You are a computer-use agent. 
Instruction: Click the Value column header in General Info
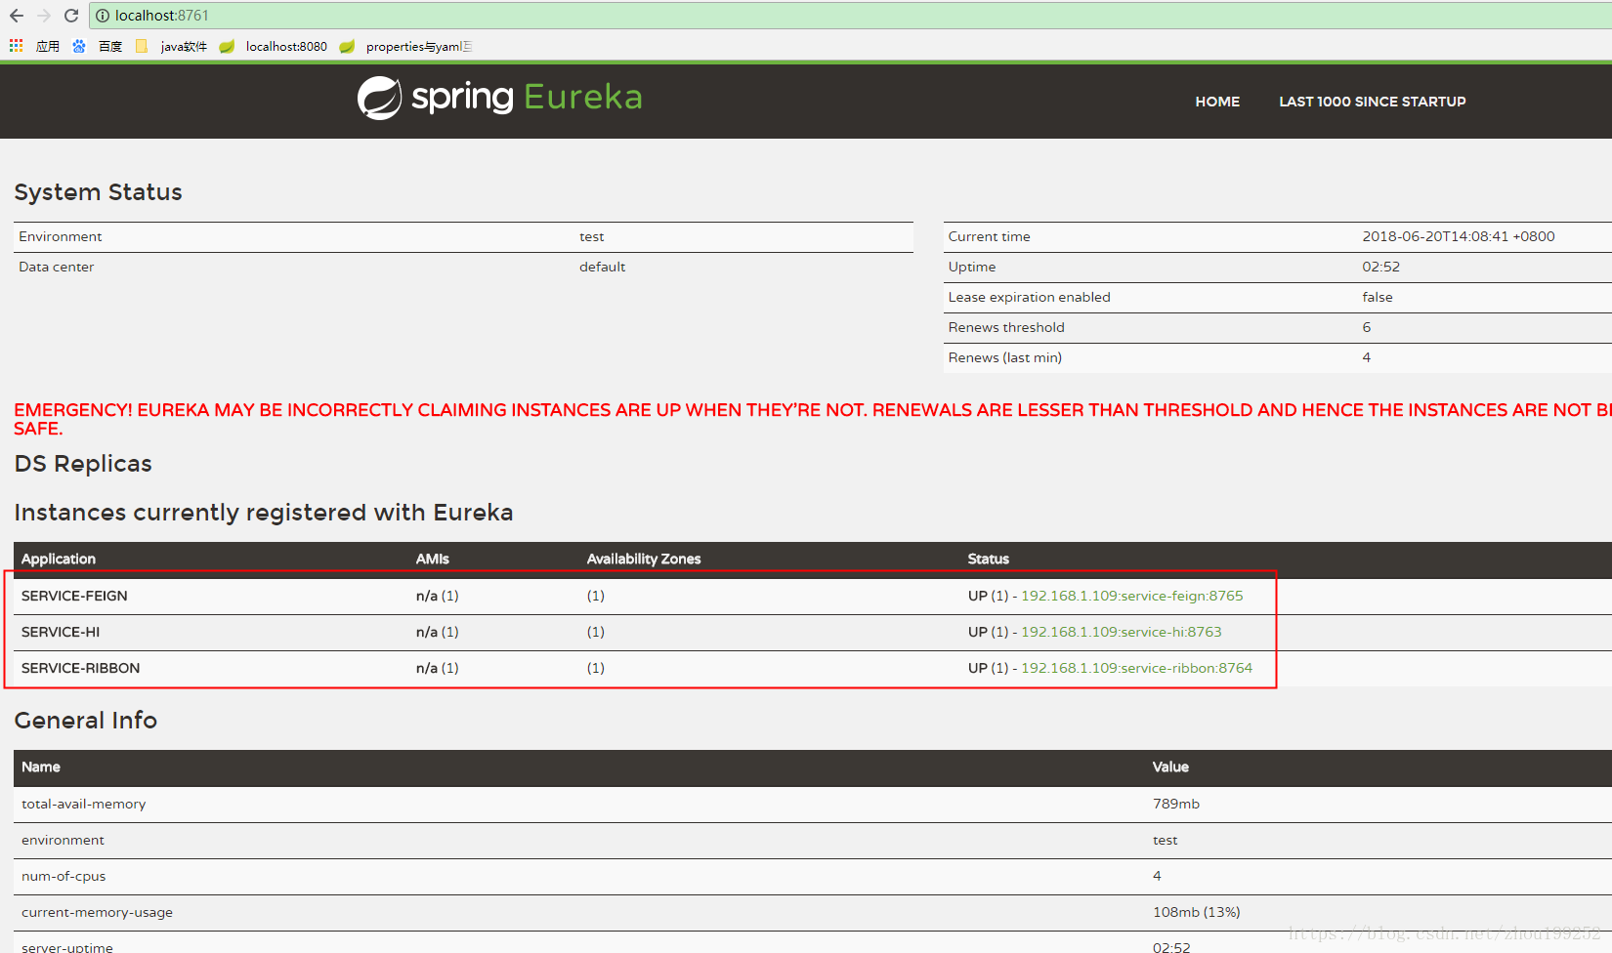(x=1170, y=767)
